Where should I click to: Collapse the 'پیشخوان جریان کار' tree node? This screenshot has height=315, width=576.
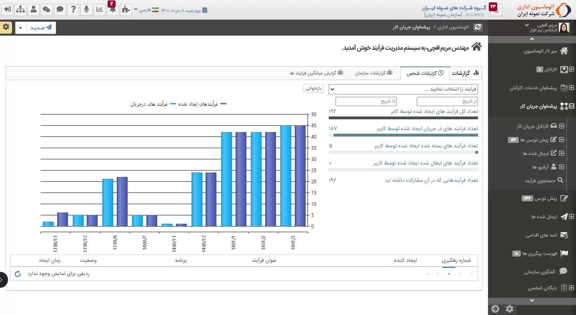point(572,106)
